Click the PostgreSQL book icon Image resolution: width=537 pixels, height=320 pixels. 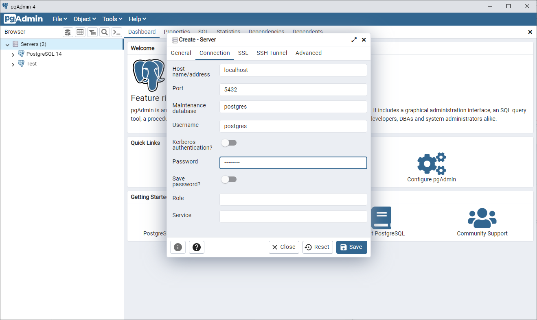(381, 218)
